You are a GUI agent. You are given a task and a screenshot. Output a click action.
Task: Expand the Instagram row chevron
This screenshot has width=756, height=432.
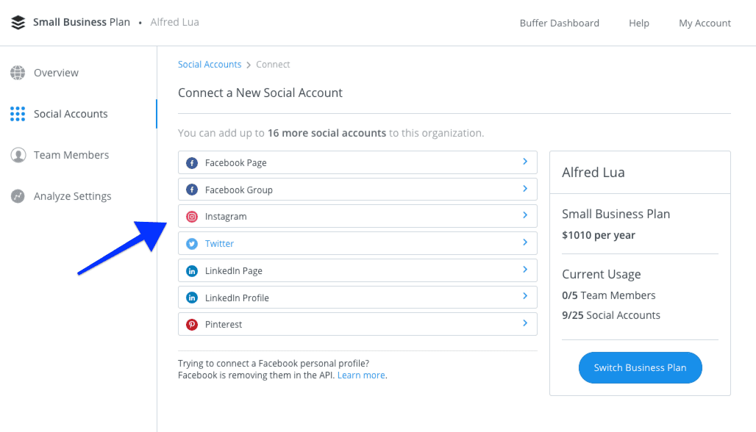pos(525,215)
